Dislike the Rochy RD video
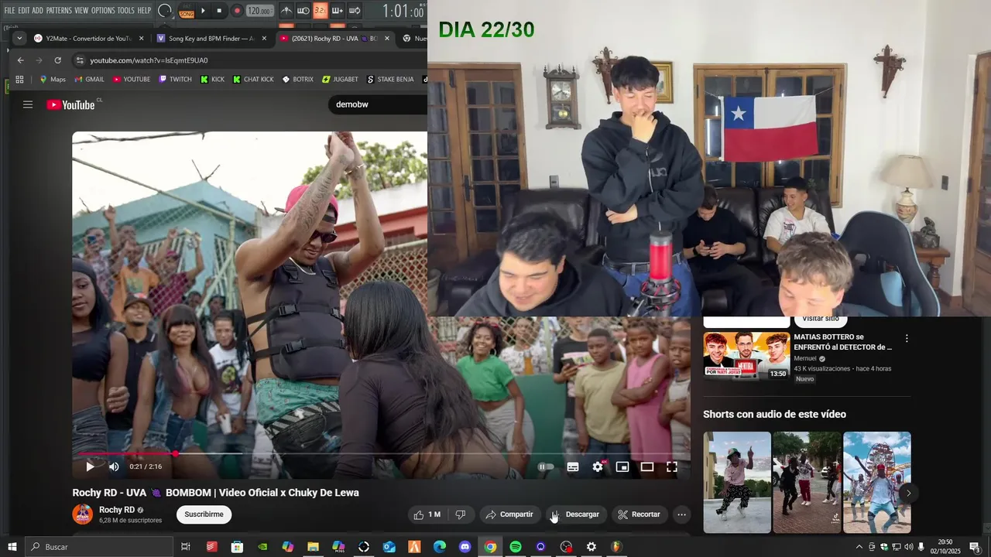The height and width of the screenshot is (557, 991). coord(460,514)
